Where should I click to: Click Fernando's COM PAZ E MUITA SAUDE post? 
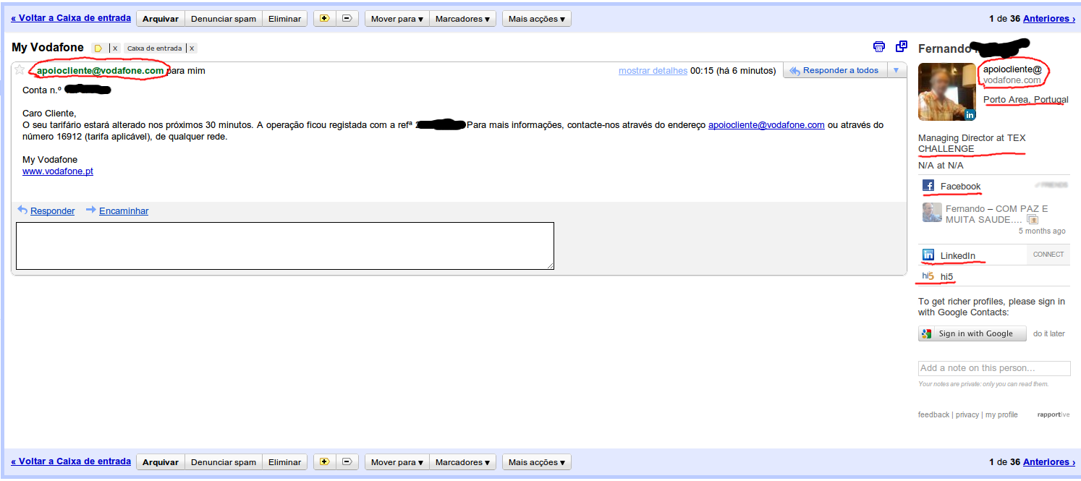[x=996, y=214]
